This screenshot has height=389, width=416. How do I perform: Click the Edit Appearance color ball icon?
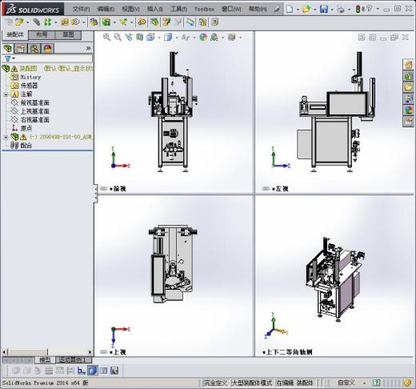(203, 37)
